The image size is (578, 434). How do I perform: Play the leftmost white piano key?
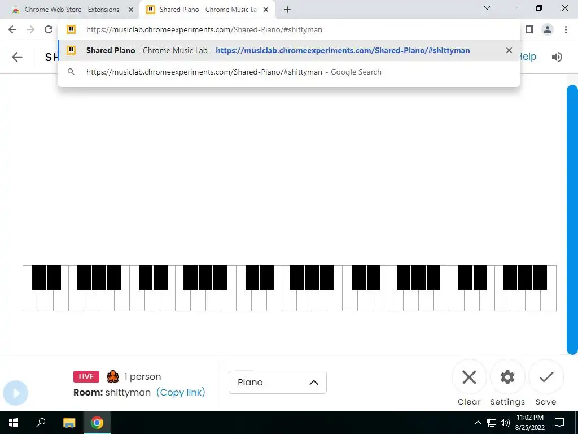[x=30, y=301]
